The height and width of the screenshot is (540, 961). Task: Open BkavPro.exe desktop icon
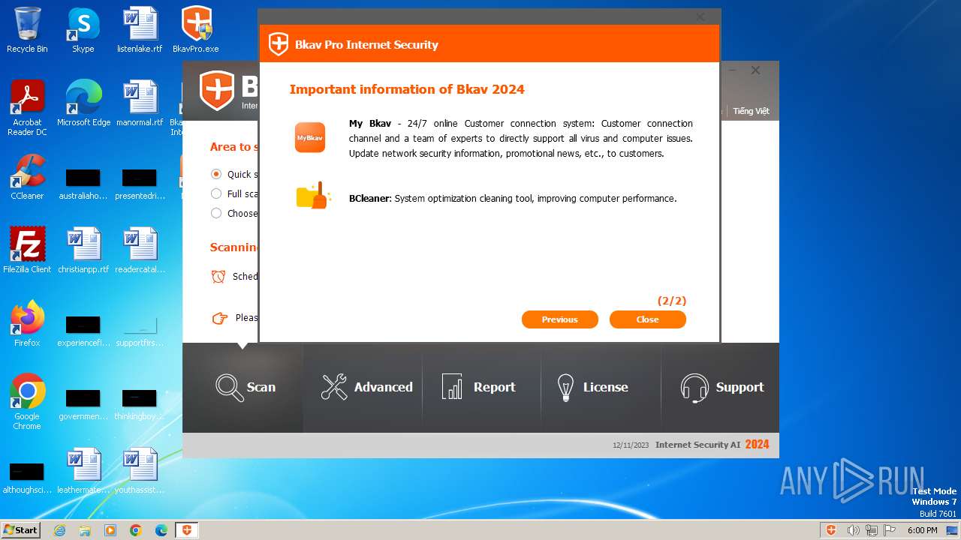196,30
